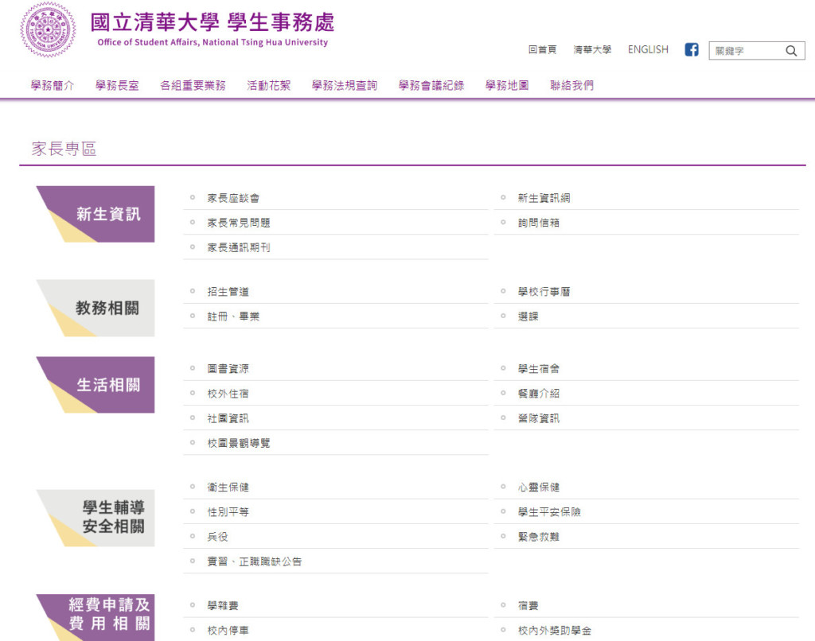815x641 pixels.
Task: Click the 關鍵字 search input field
Action: pyautogui.click(x=745, y=51)
